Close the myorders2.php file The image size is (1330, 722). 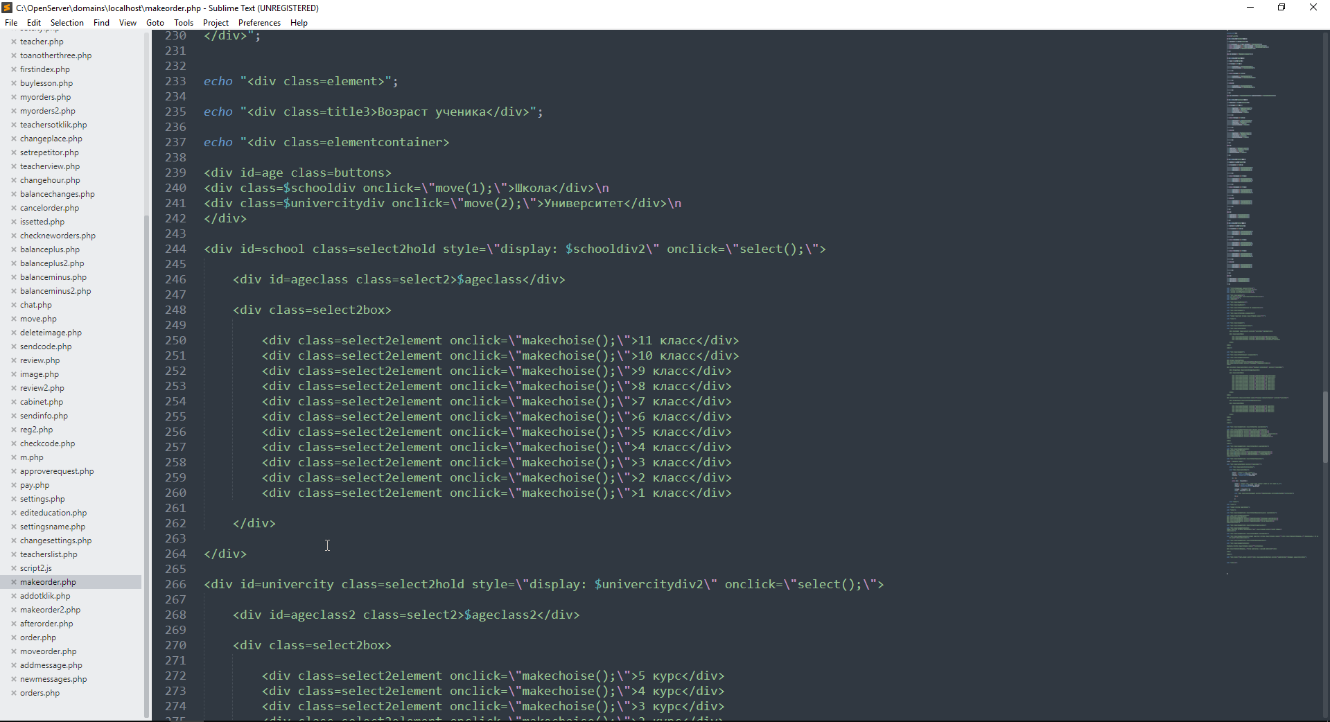(x=14, y=111)
